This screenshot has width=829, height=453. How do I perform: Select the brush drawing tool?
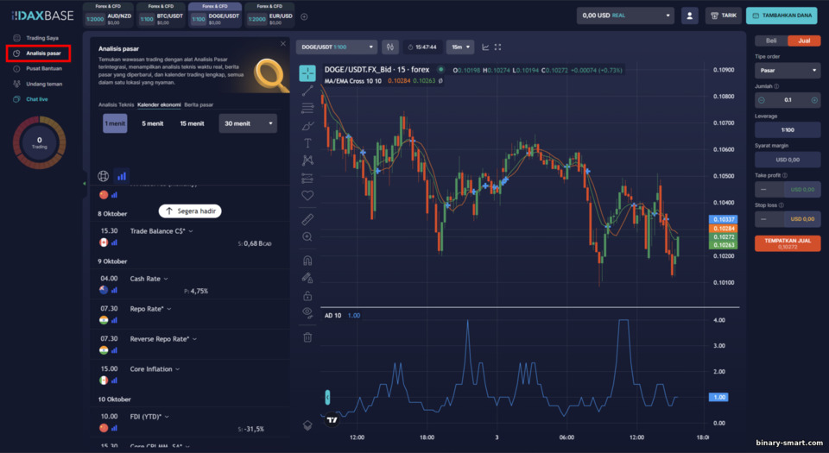(307, 126)
